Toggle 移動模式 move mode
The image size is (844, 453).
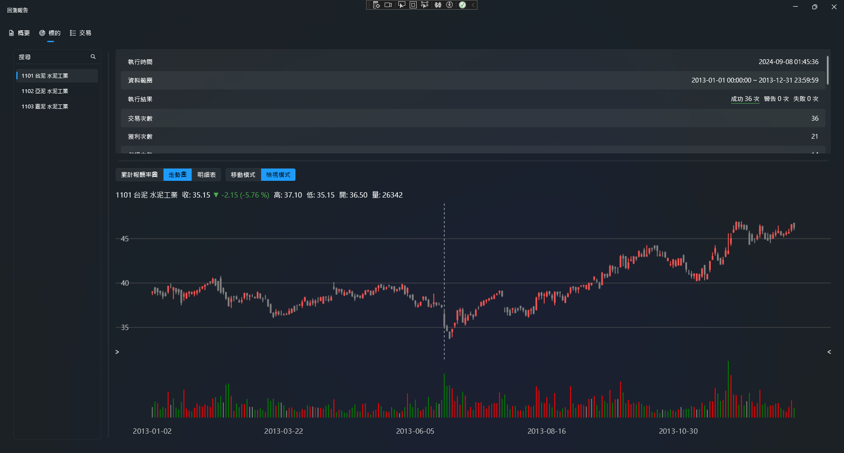click(243, 175)
